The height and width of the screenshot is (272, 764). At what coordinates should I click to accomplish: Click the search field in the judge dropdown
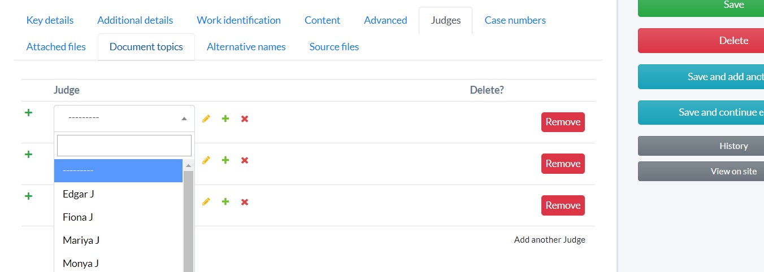pos(124,146)
